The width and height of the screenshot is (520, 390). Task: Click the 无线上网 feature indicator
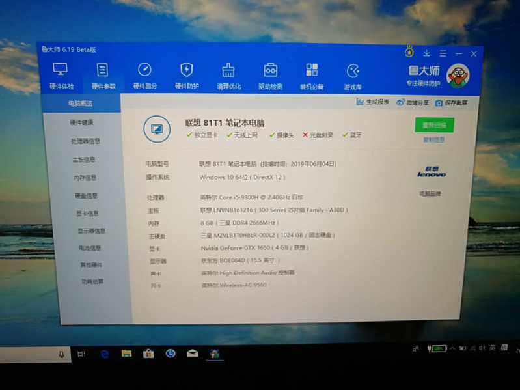tap(242, 135)
